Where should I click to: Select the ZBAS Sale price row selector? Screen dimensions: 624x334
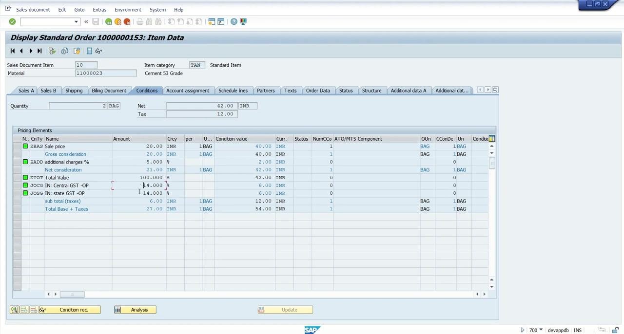click(x=17, y=146)
